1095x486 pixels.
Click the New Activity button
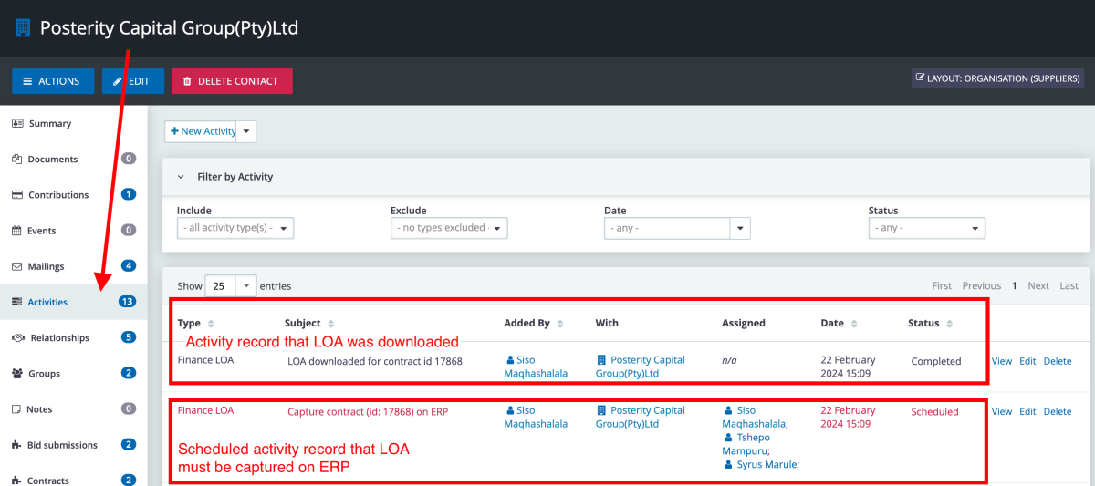click(201, 131)
